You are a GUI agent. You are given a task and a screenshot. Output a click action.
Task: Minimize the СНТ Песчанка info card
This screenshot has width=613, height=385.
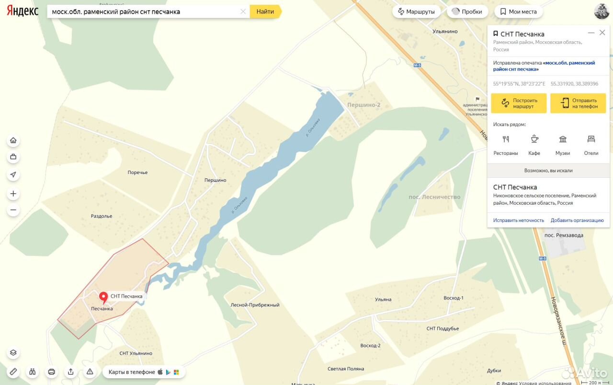591,33
